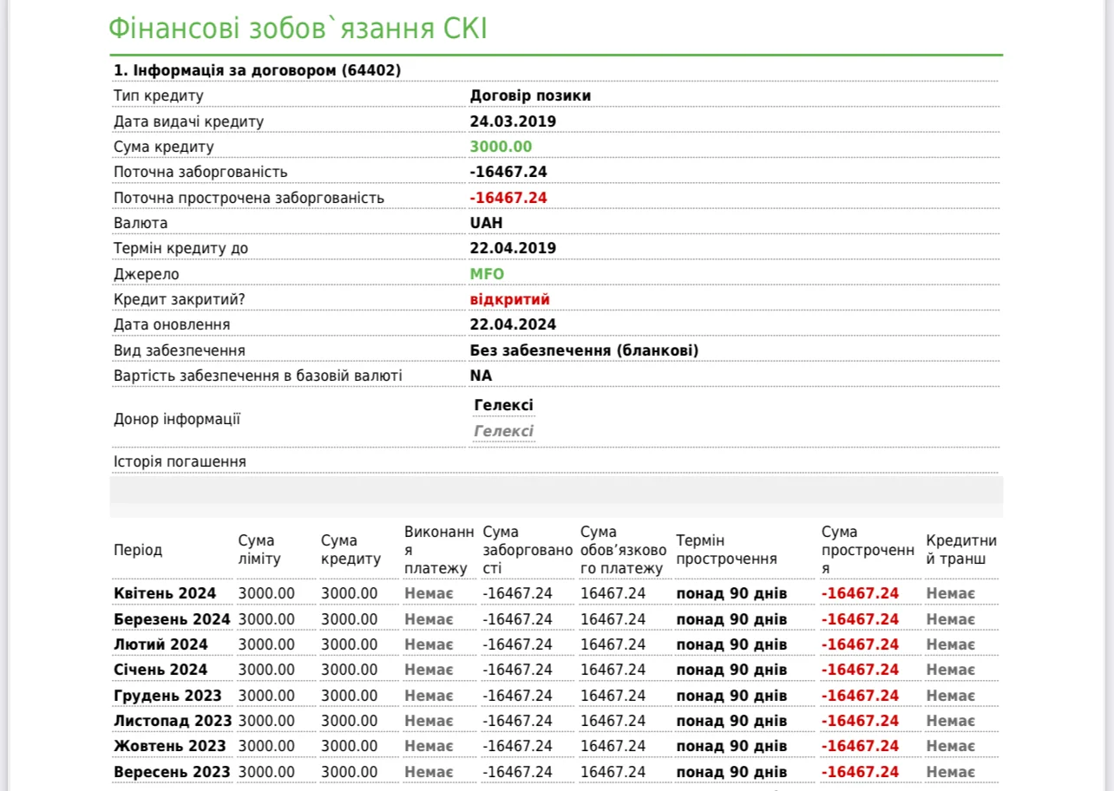Viewport: 1114px width, 791px height.
Task: Click the Без забезпечення (бланкові) value
Action: tap(584, 350)
